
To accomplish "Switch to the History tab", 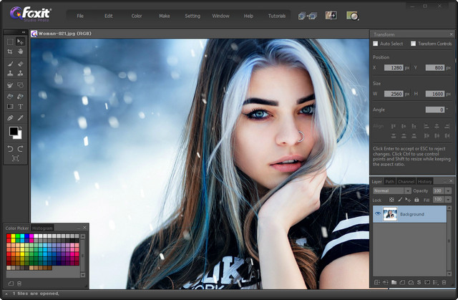I will 424,181.
